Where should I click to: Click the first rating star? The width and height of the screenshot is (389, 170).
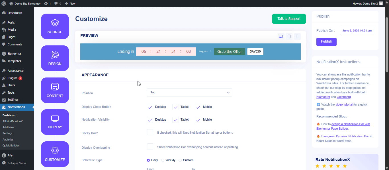click(x=318, y=166)
